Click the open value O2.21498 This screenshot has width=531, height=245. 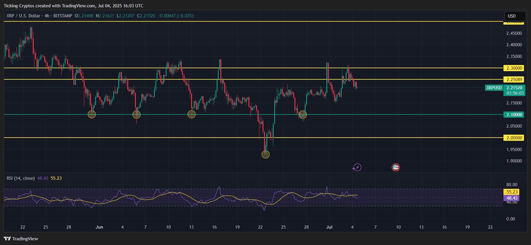(x=84, y=16)
